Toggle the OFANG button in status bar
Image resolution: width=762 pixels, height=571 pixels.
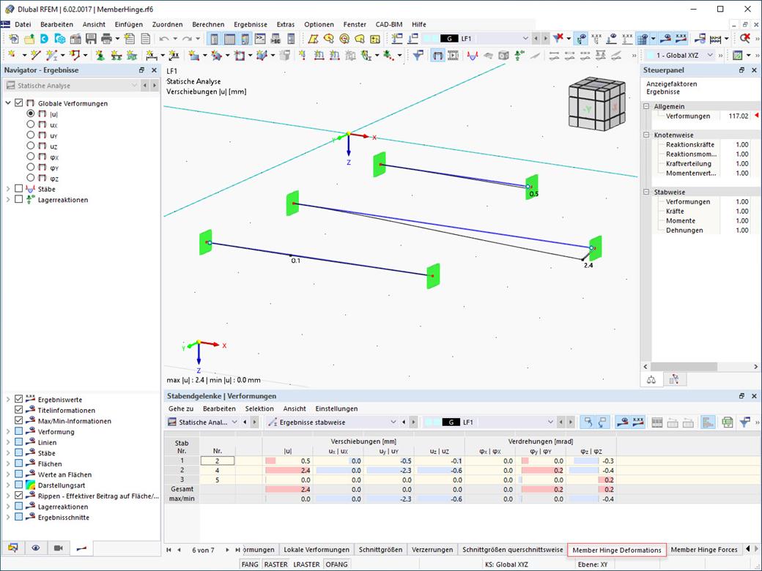(336, 564)
